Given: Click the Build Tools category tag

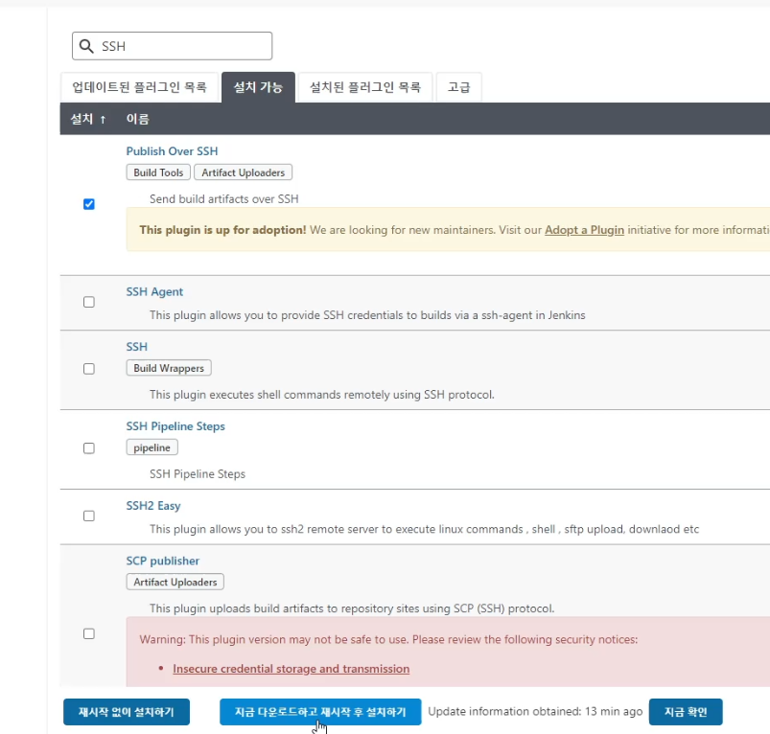Looking at the screenshot, I should [x=158, y=172].
